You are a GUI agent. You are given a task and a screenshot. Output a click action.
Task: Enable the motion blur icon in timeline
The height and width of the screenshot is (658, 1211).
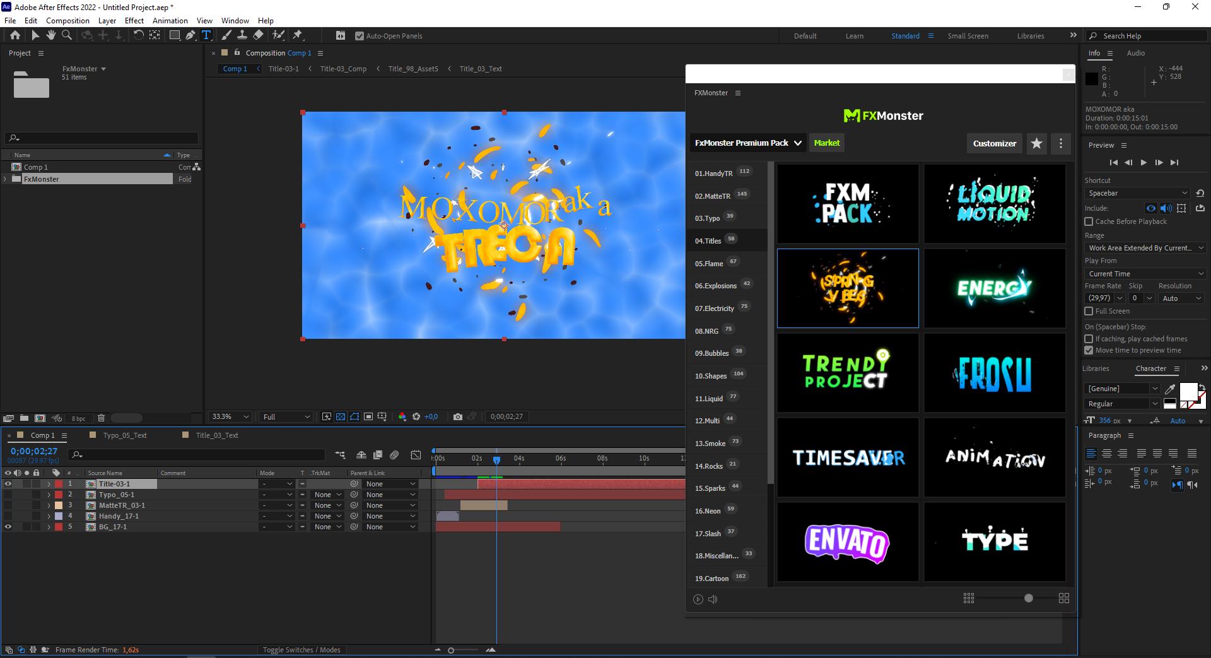tap(394, 454)
